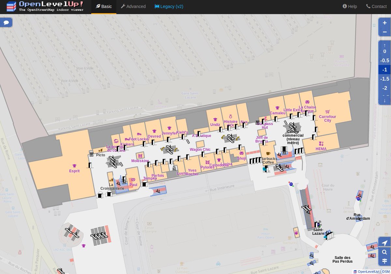Click the Parfois shop label
This screenshot has height=274, width=391.
[x=158, y=175]
